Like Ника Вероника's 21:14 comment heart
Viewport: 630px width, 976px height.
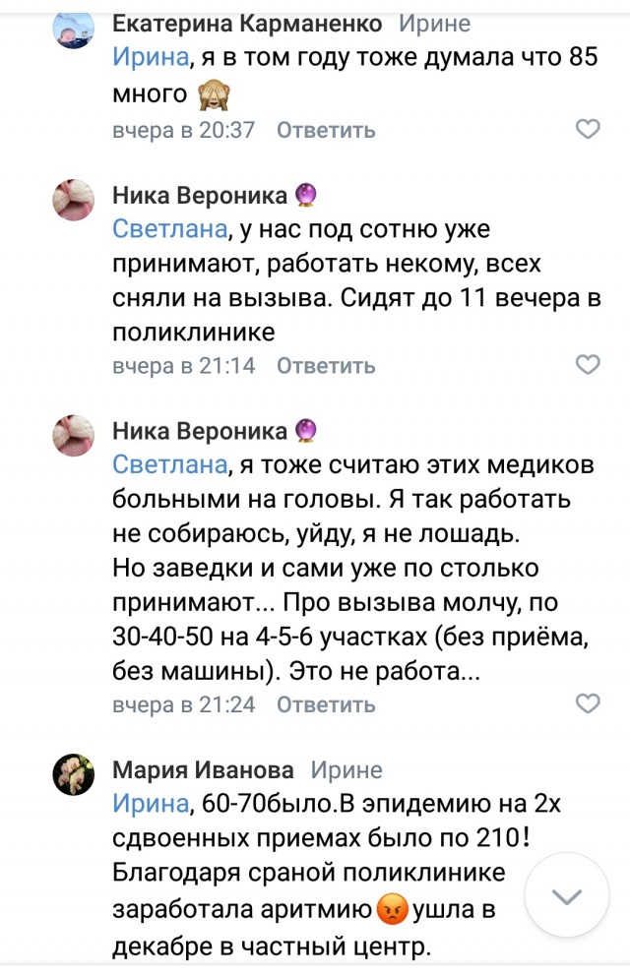[x=588, y=365]
